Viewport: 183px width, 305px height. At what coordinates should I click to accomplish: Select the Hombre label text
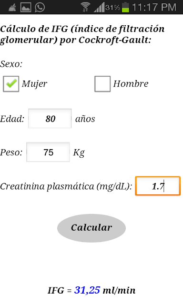click(131, 84)
